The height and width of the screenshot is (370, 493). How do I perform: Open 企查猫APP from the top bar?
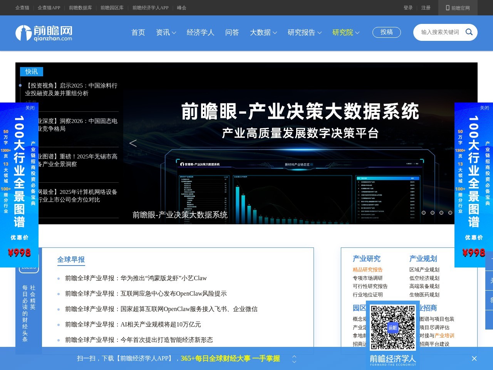[x=49, y=8]
